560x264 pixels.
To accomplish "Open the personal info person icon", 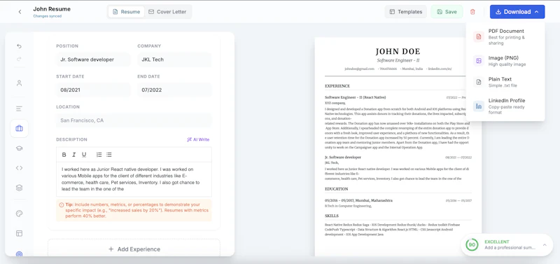I will click(20, 83).
